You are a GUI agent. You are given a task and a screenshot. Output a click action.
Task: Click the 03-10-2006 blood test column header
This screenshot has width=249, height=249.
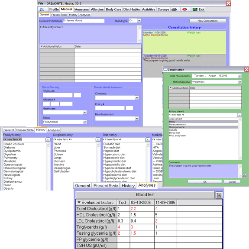142,203
